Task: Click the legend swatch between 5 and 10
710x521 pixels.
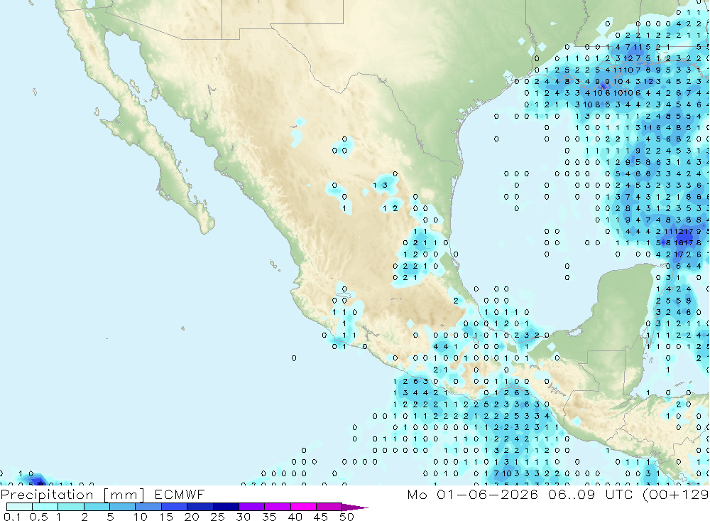Action: (x=123, y=507)
